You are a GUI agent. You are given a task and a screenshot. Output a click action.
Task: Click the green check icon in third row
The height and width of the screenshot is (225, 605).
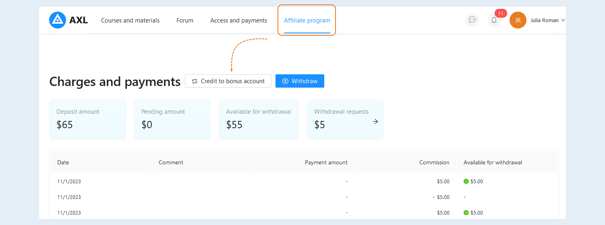[x=466, y=213]
